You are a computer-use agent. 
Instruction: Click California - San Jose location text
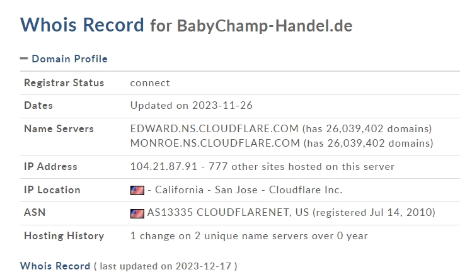pos(206,190)
